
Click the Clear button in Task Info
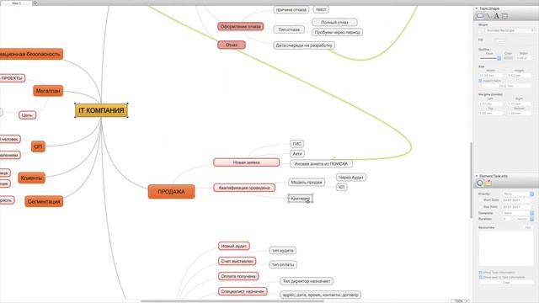tap(506, 283)
